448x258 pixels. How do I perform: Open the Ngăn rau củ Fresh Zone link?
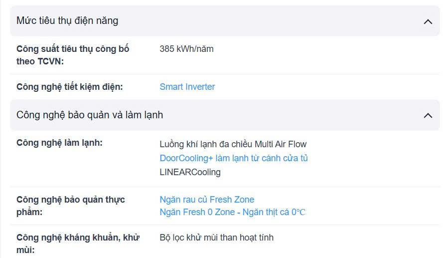(207, 200)
